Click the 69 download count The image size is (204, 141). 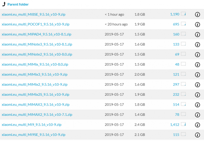[177, 54]
